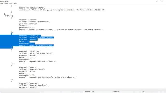The width and height of the screenshot is (166, 93).
Task: Click the 100% zoom status entry
Action: [x=143, y=91]
